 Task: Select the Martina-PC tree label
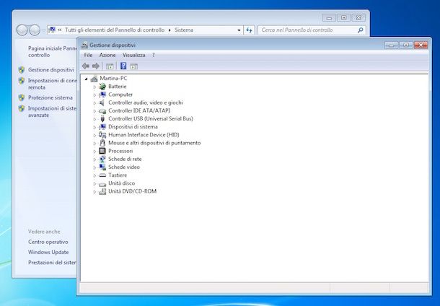click(x=113, y=79)
